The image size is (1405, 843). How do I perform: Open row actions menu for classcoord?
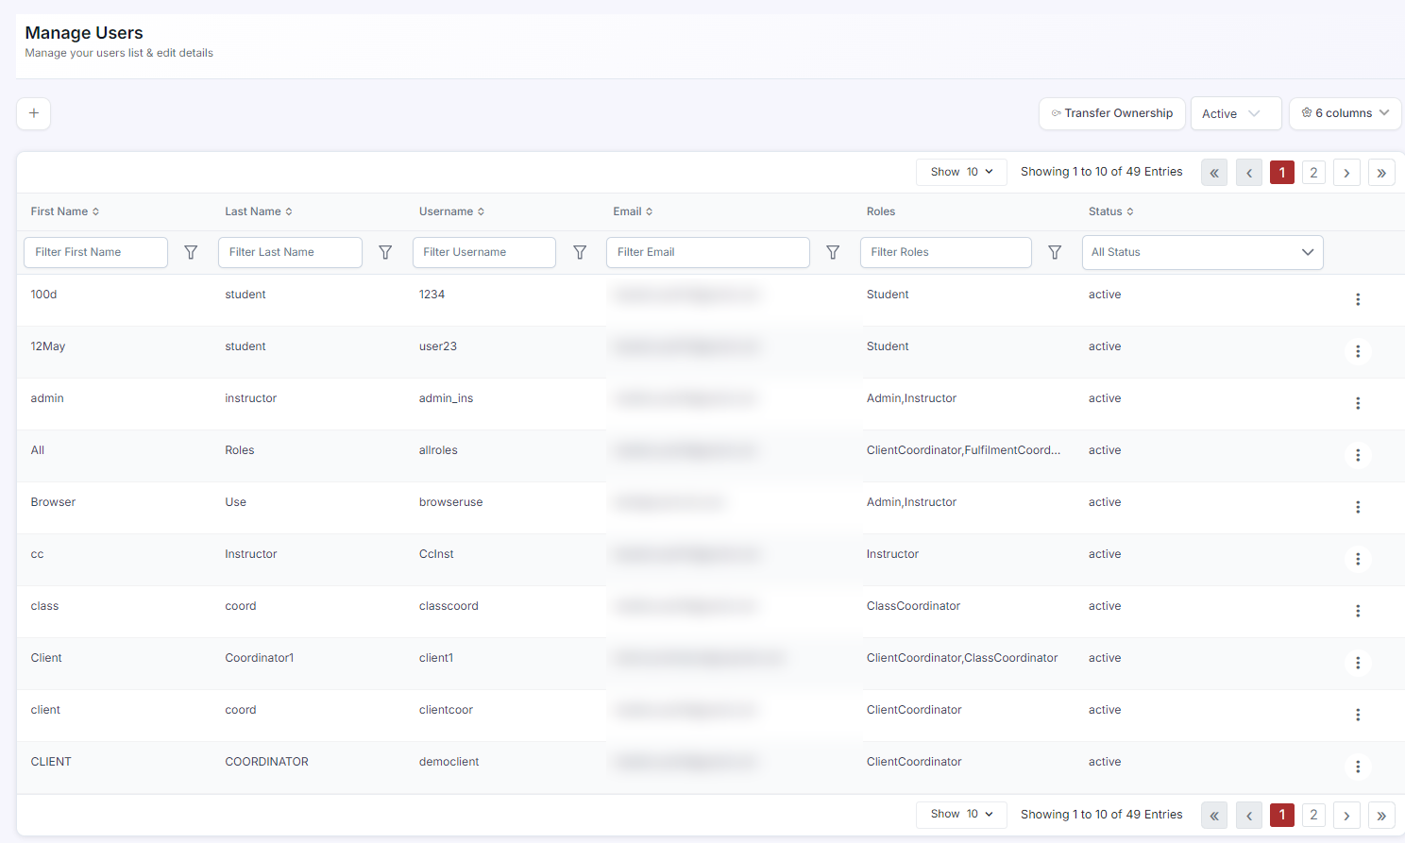point(1358,611)
